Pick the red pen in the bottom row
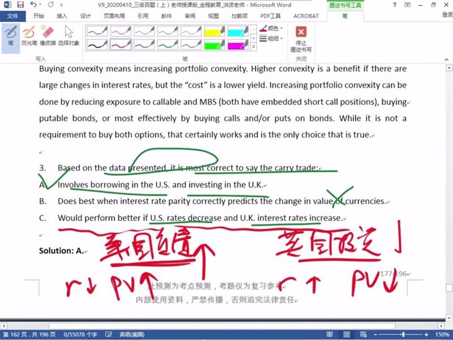This screenshot has width=453, height=340. tap(121, 45)
